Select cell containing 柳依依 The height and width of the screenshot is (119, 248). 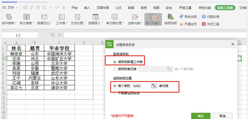point(16,54)
